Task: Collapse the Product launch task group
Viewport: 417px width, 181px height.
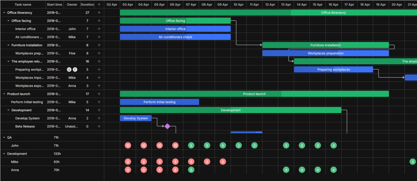Action: (x=4, y=94)
